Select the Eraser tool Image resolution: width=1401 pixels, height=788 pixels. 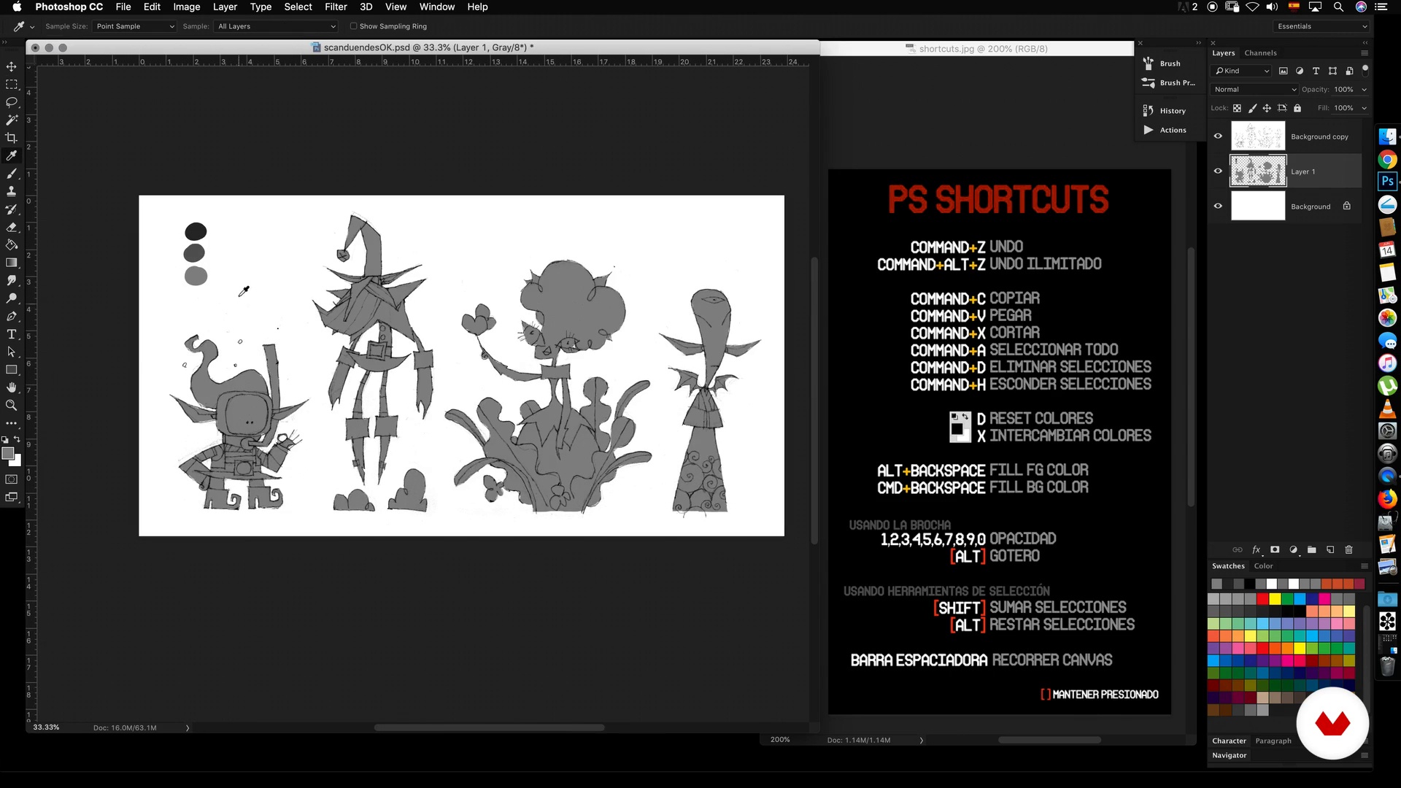11,227
